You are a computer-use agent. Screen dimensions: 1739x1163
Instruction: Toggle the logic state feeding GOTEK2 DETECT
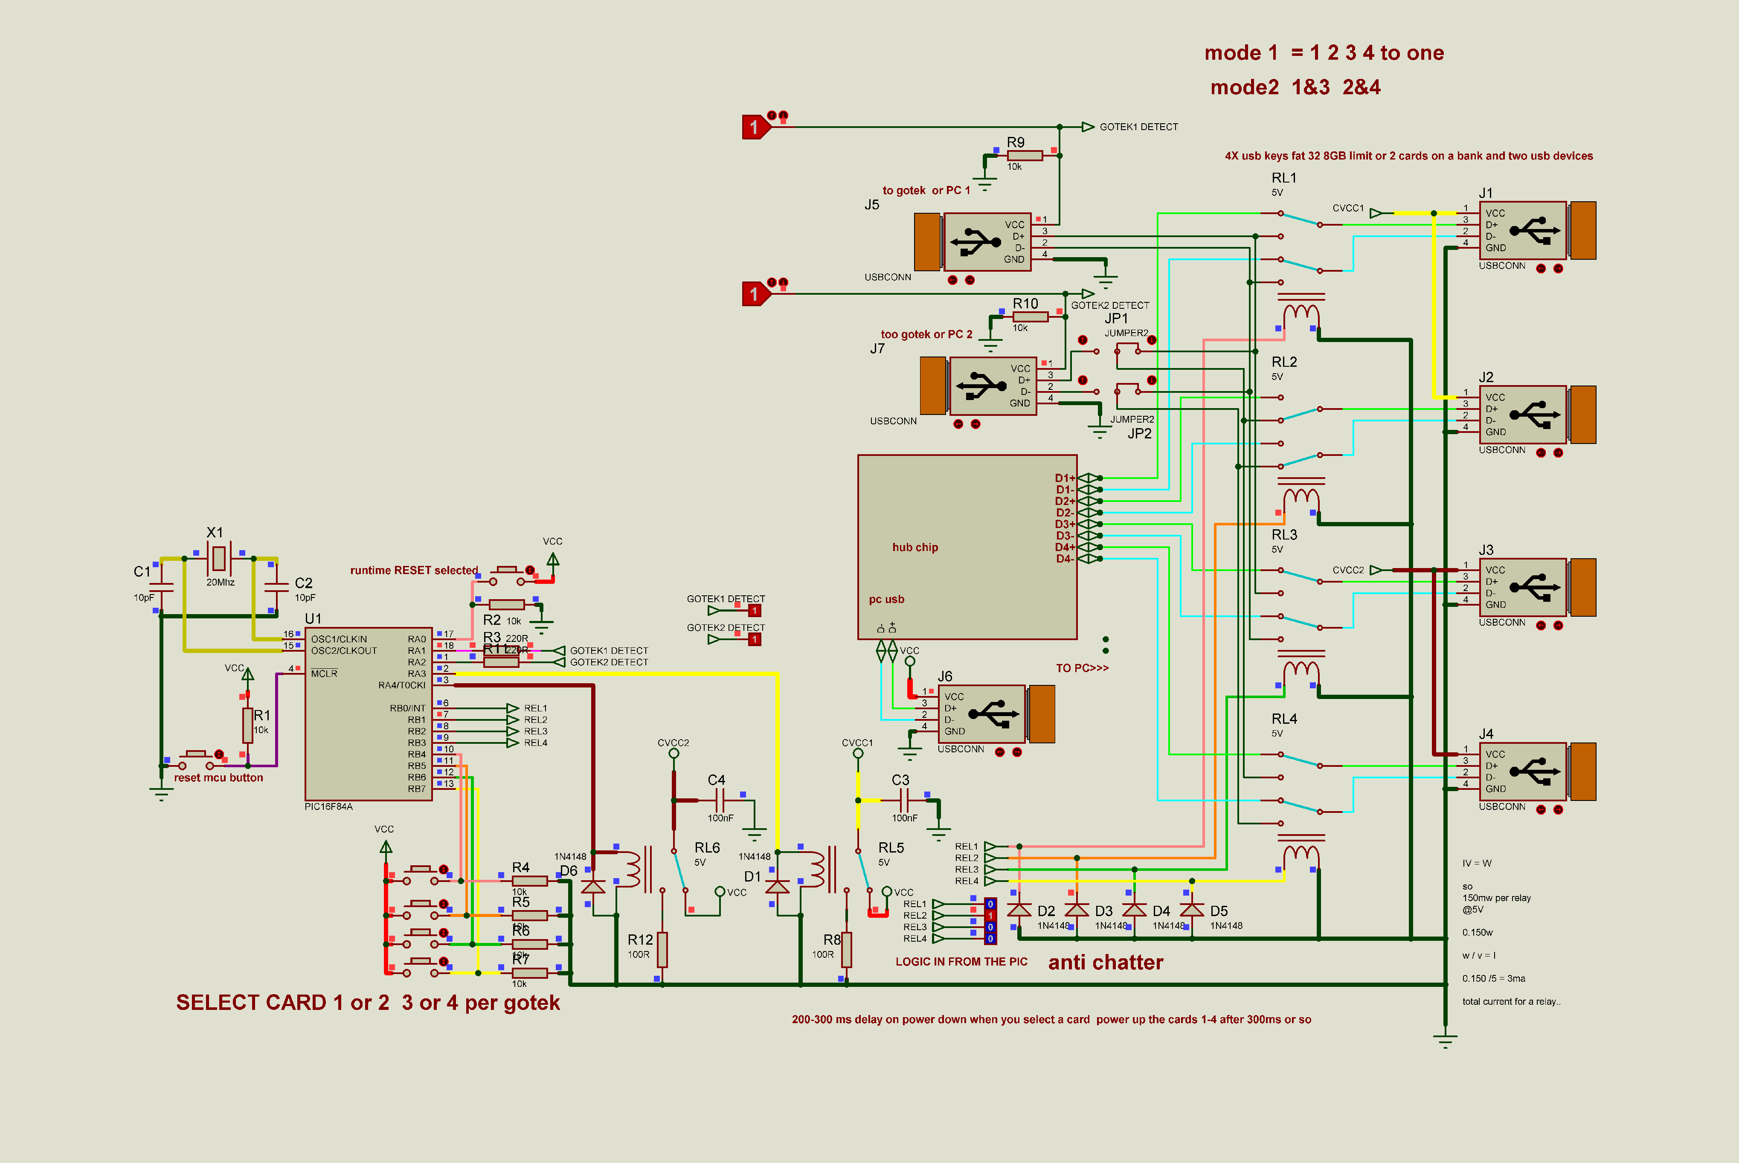coord(756,294)
